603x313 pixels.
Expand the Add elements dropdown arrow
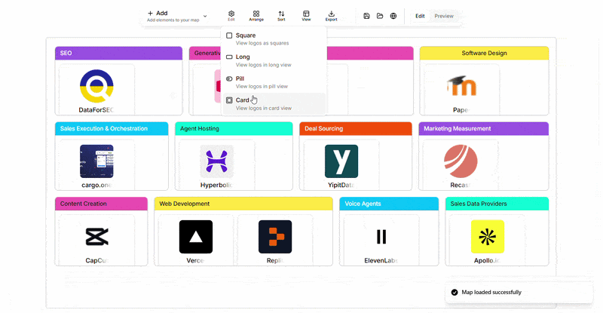tap(205, 16)
